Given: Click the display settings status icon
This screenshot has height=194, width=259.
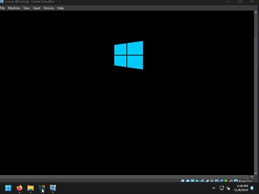Looking at the screenshot, I should click(217, 181).
